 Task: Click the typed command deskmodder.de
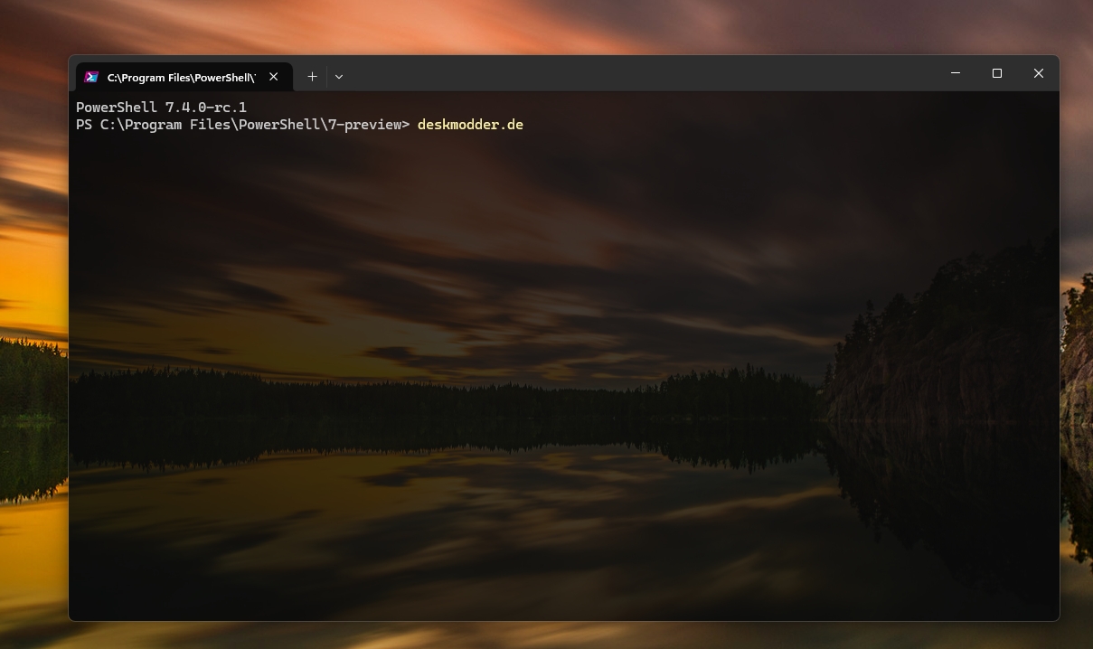coord(470,125)
